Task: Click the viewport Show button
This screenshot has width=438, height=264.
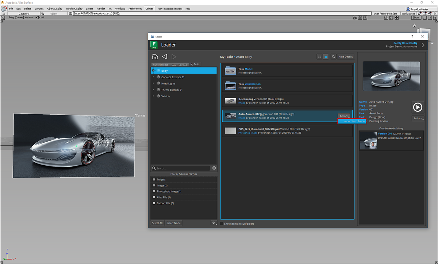Action: [x=416, y=17]
